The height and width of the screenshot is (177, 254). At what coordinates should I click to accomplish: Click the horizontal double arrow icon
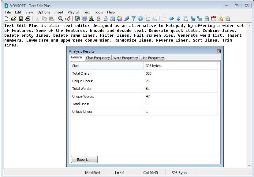pyautogui.click(x=171, y=19)
